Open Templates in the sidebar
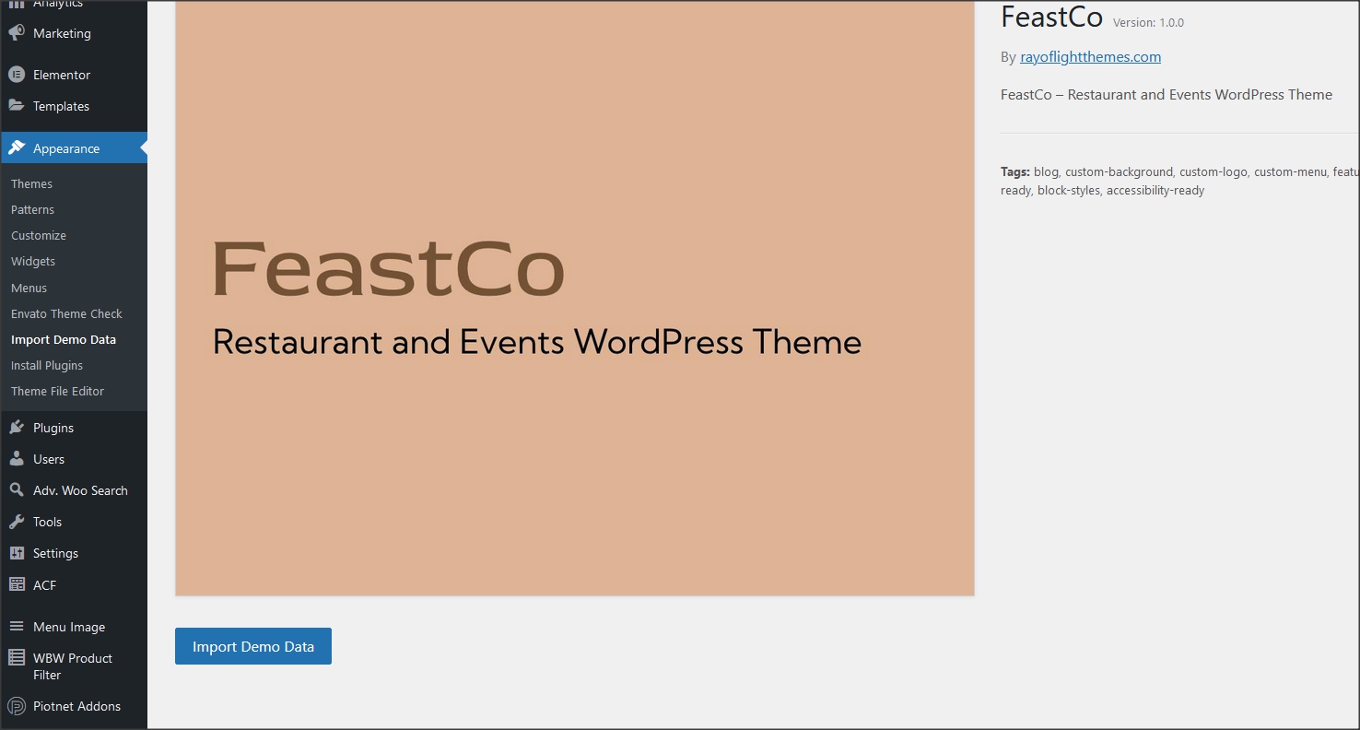 point(61,106)
